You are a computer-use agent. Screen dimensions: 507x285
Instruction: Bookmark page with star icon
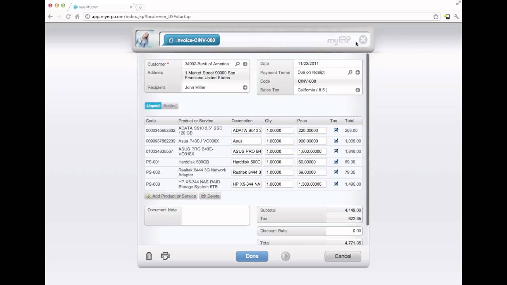click(436, 17)
